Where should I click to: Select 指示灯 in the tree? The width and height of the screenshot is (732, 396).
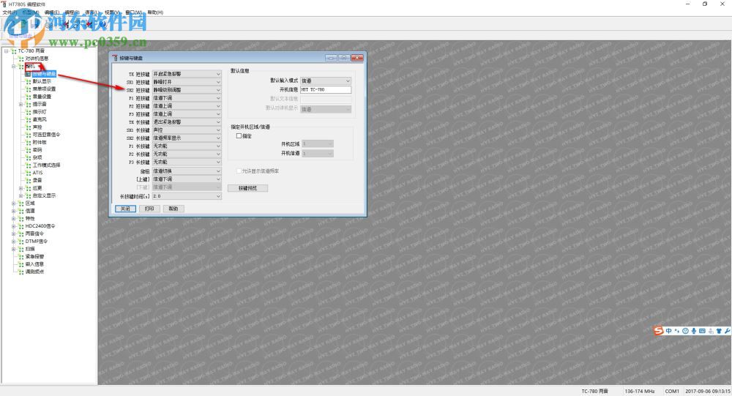coord(40,112)
